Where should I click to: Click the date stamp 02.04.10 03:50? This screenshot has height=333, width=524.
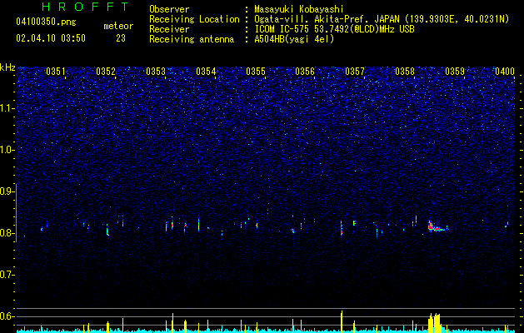pos(51,38)
